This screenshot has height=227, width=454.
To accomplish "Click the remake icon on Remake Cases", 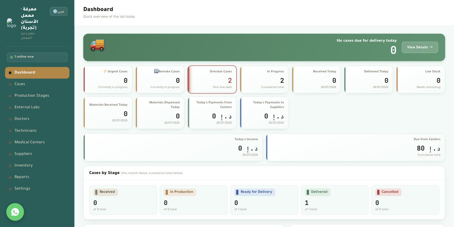I will 156,71.
